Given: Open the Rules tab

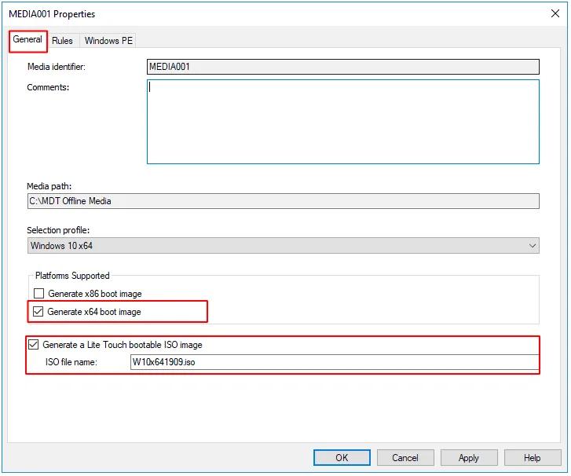Looking at the screenshot, I should [62, 41].
